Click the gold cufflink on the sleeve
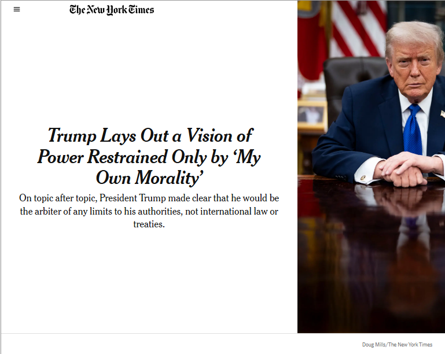Viewport: 445px width, 354px height. click(x=363, y=177)
